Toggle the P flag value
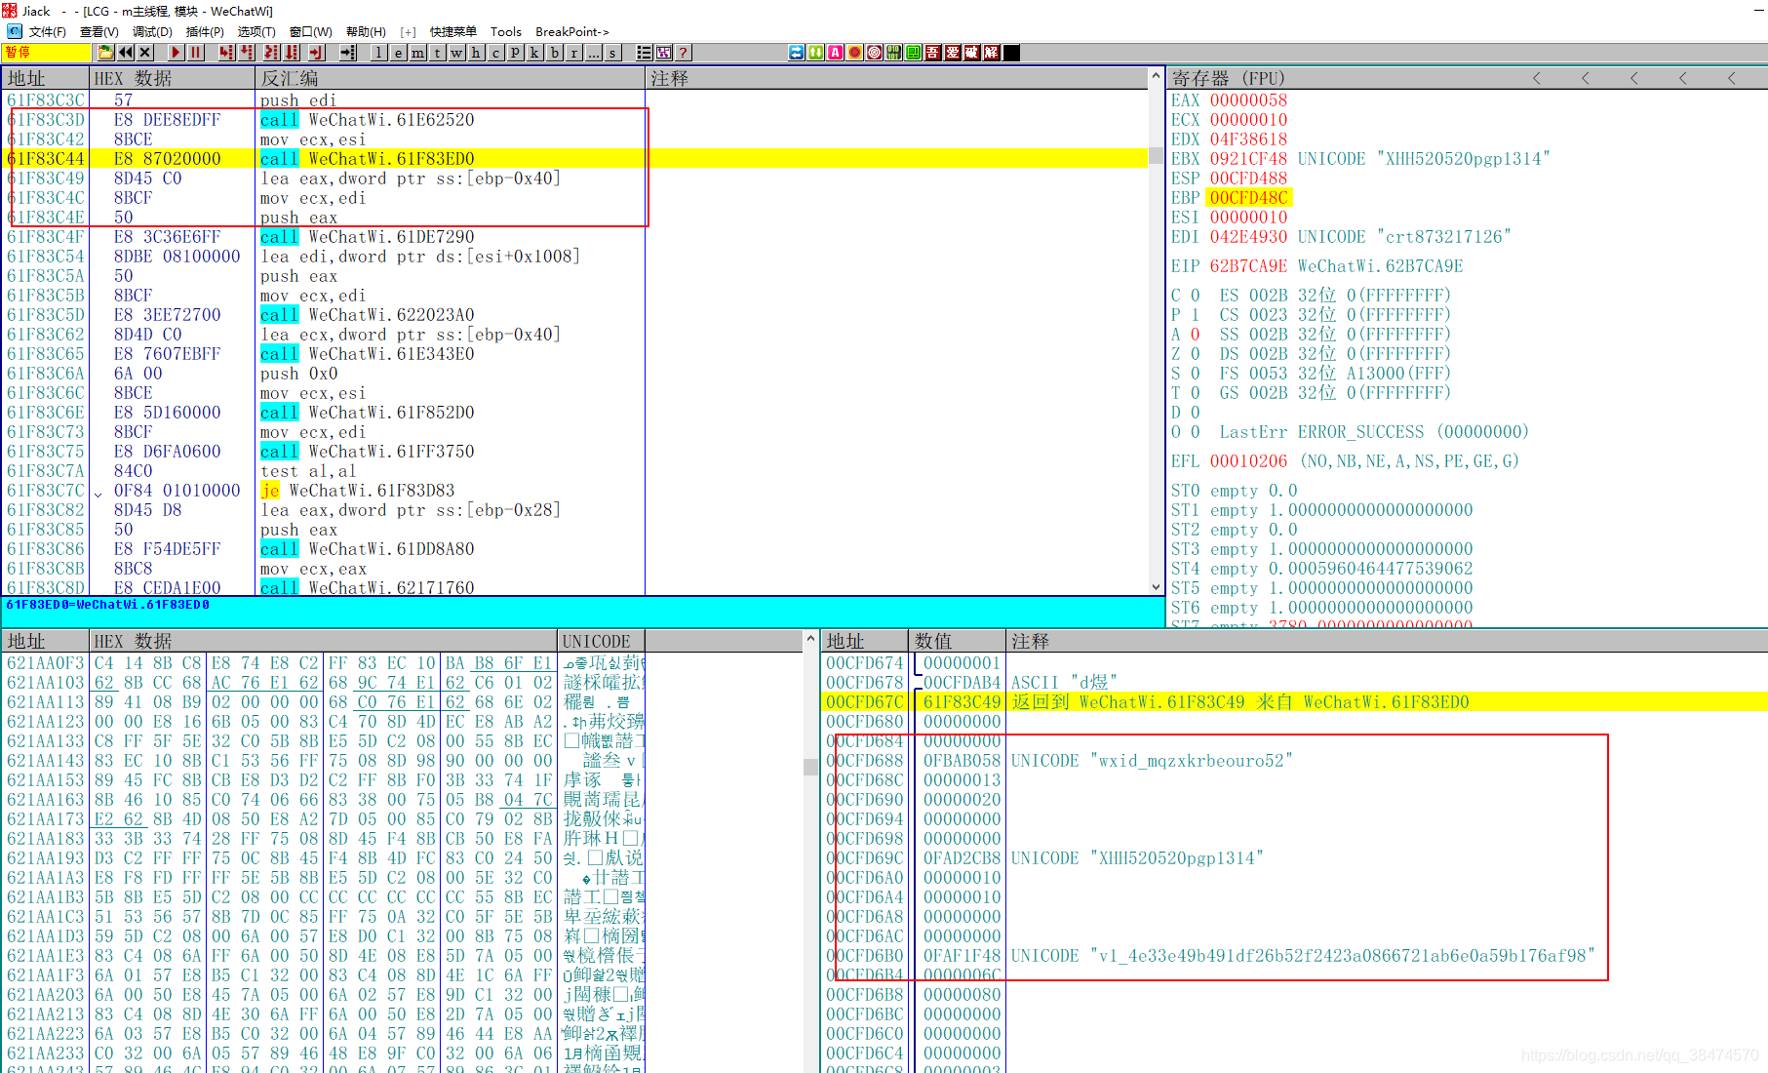Screen dimensions: 1768x1073 coord(1195,314)
